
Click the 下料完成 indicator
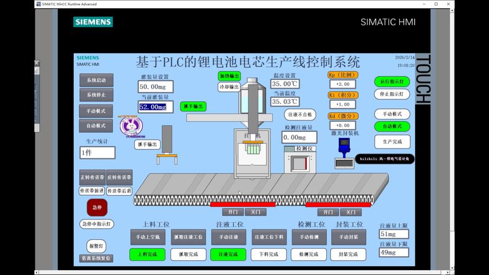click(269, 255)
